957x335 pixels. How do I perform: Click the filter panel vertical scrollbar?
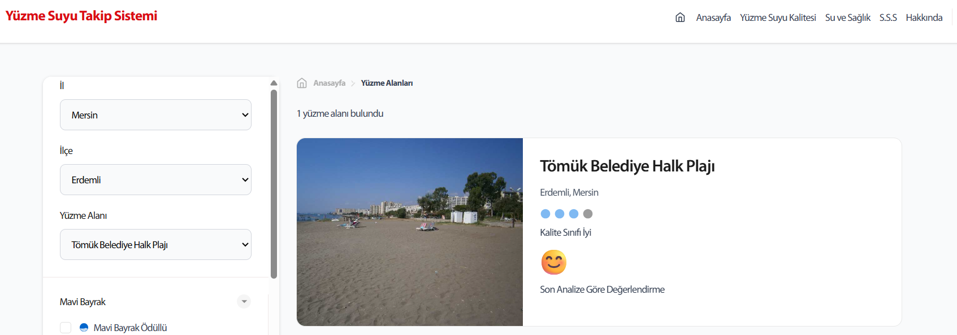point(274,184)
